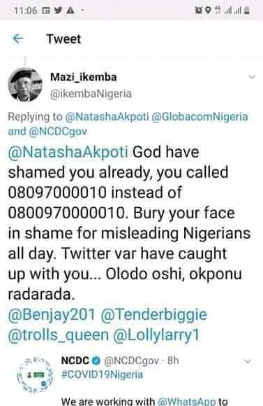
Task: Open the @WhatsApp mention in NCDC's tweet
Action: tap(186, 401)
